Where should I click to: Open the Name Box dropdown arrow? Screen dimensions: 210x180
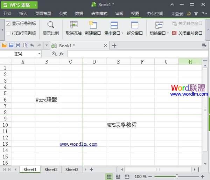point(39,54)
